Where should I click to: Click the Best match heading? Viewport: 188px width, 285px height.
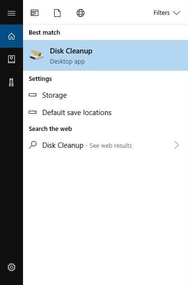(x=45, y=33)
